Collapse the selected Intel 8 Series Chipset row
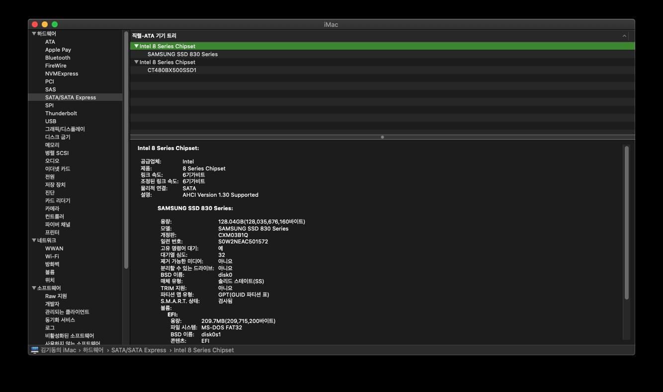 pyautogui.click(x=137, y=46)
